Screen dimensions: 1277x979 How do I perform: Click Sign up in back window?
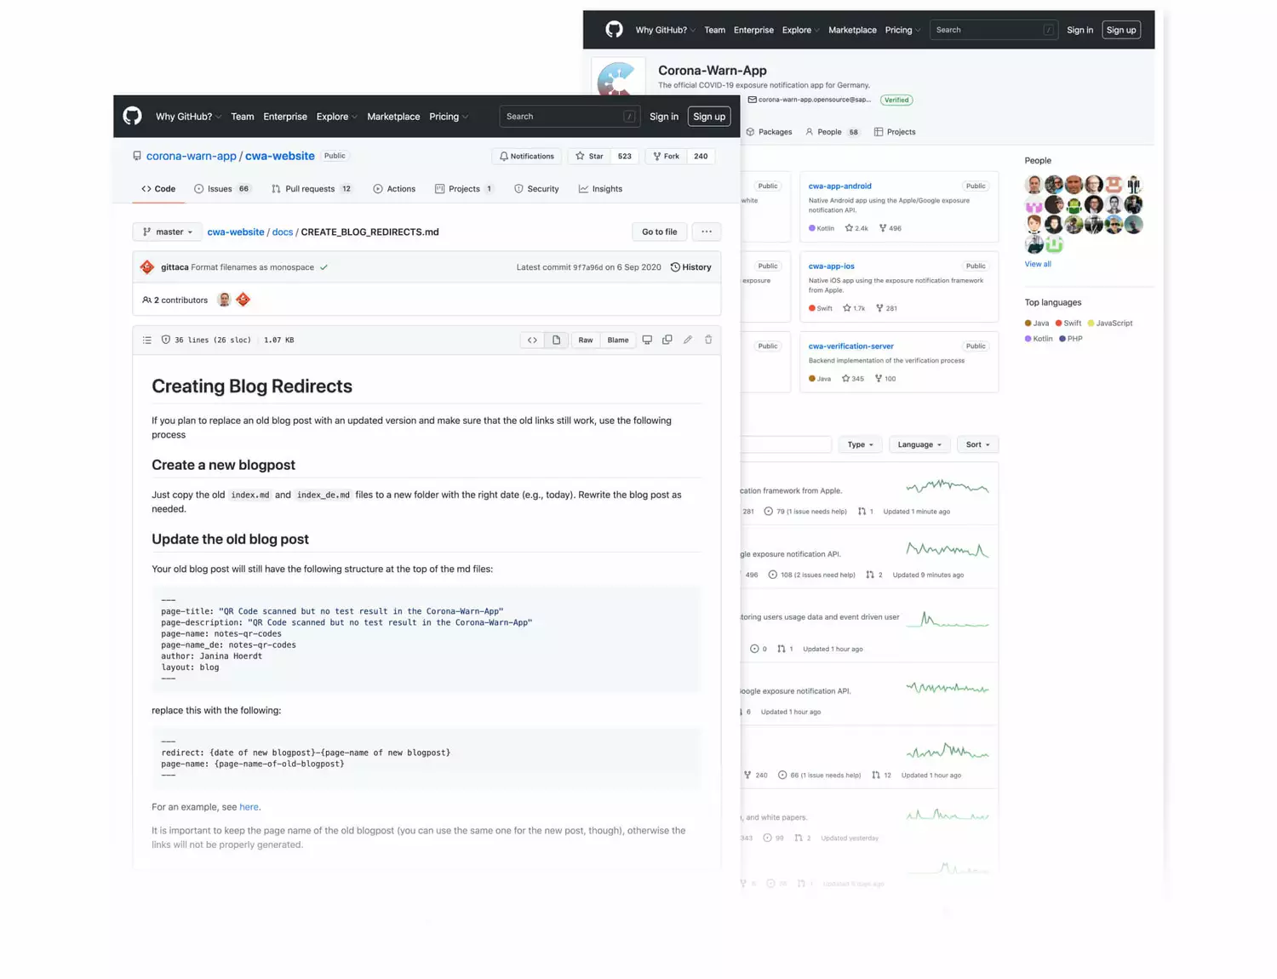[1121, 30]
